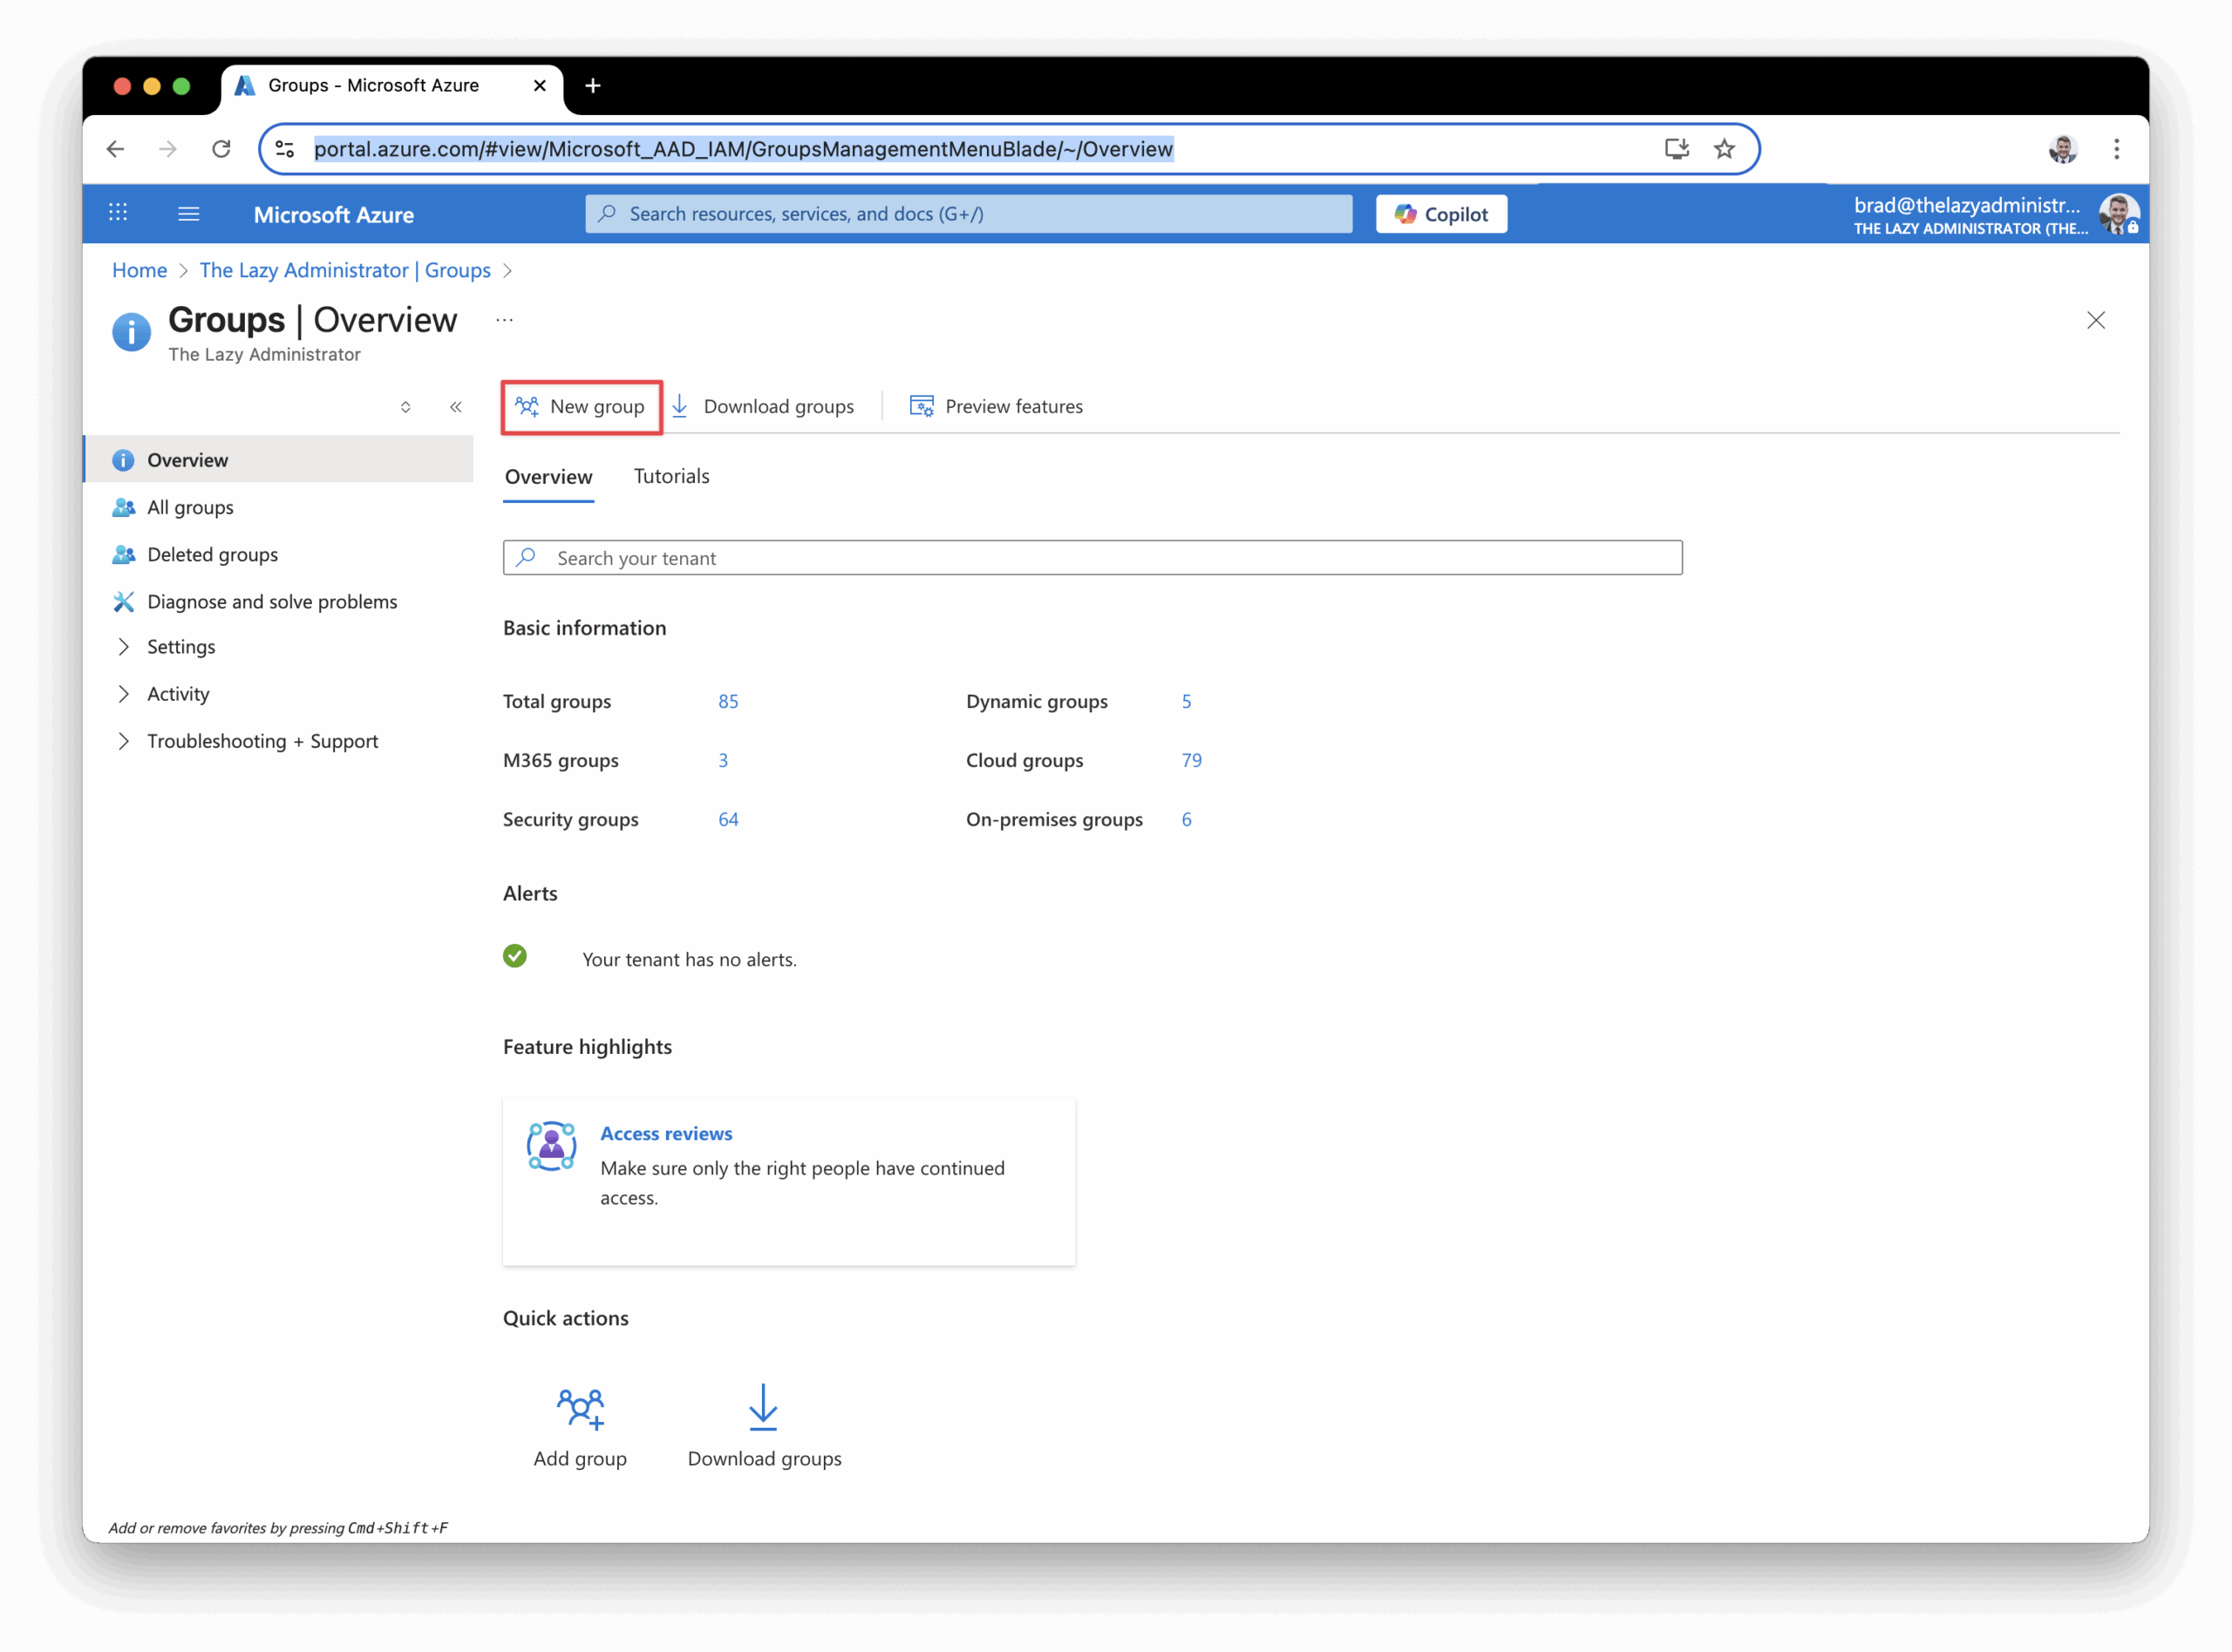The image size is (2232, 1652).
Task: Focus the Search your tenant field
Action: tap(1092, 558)
